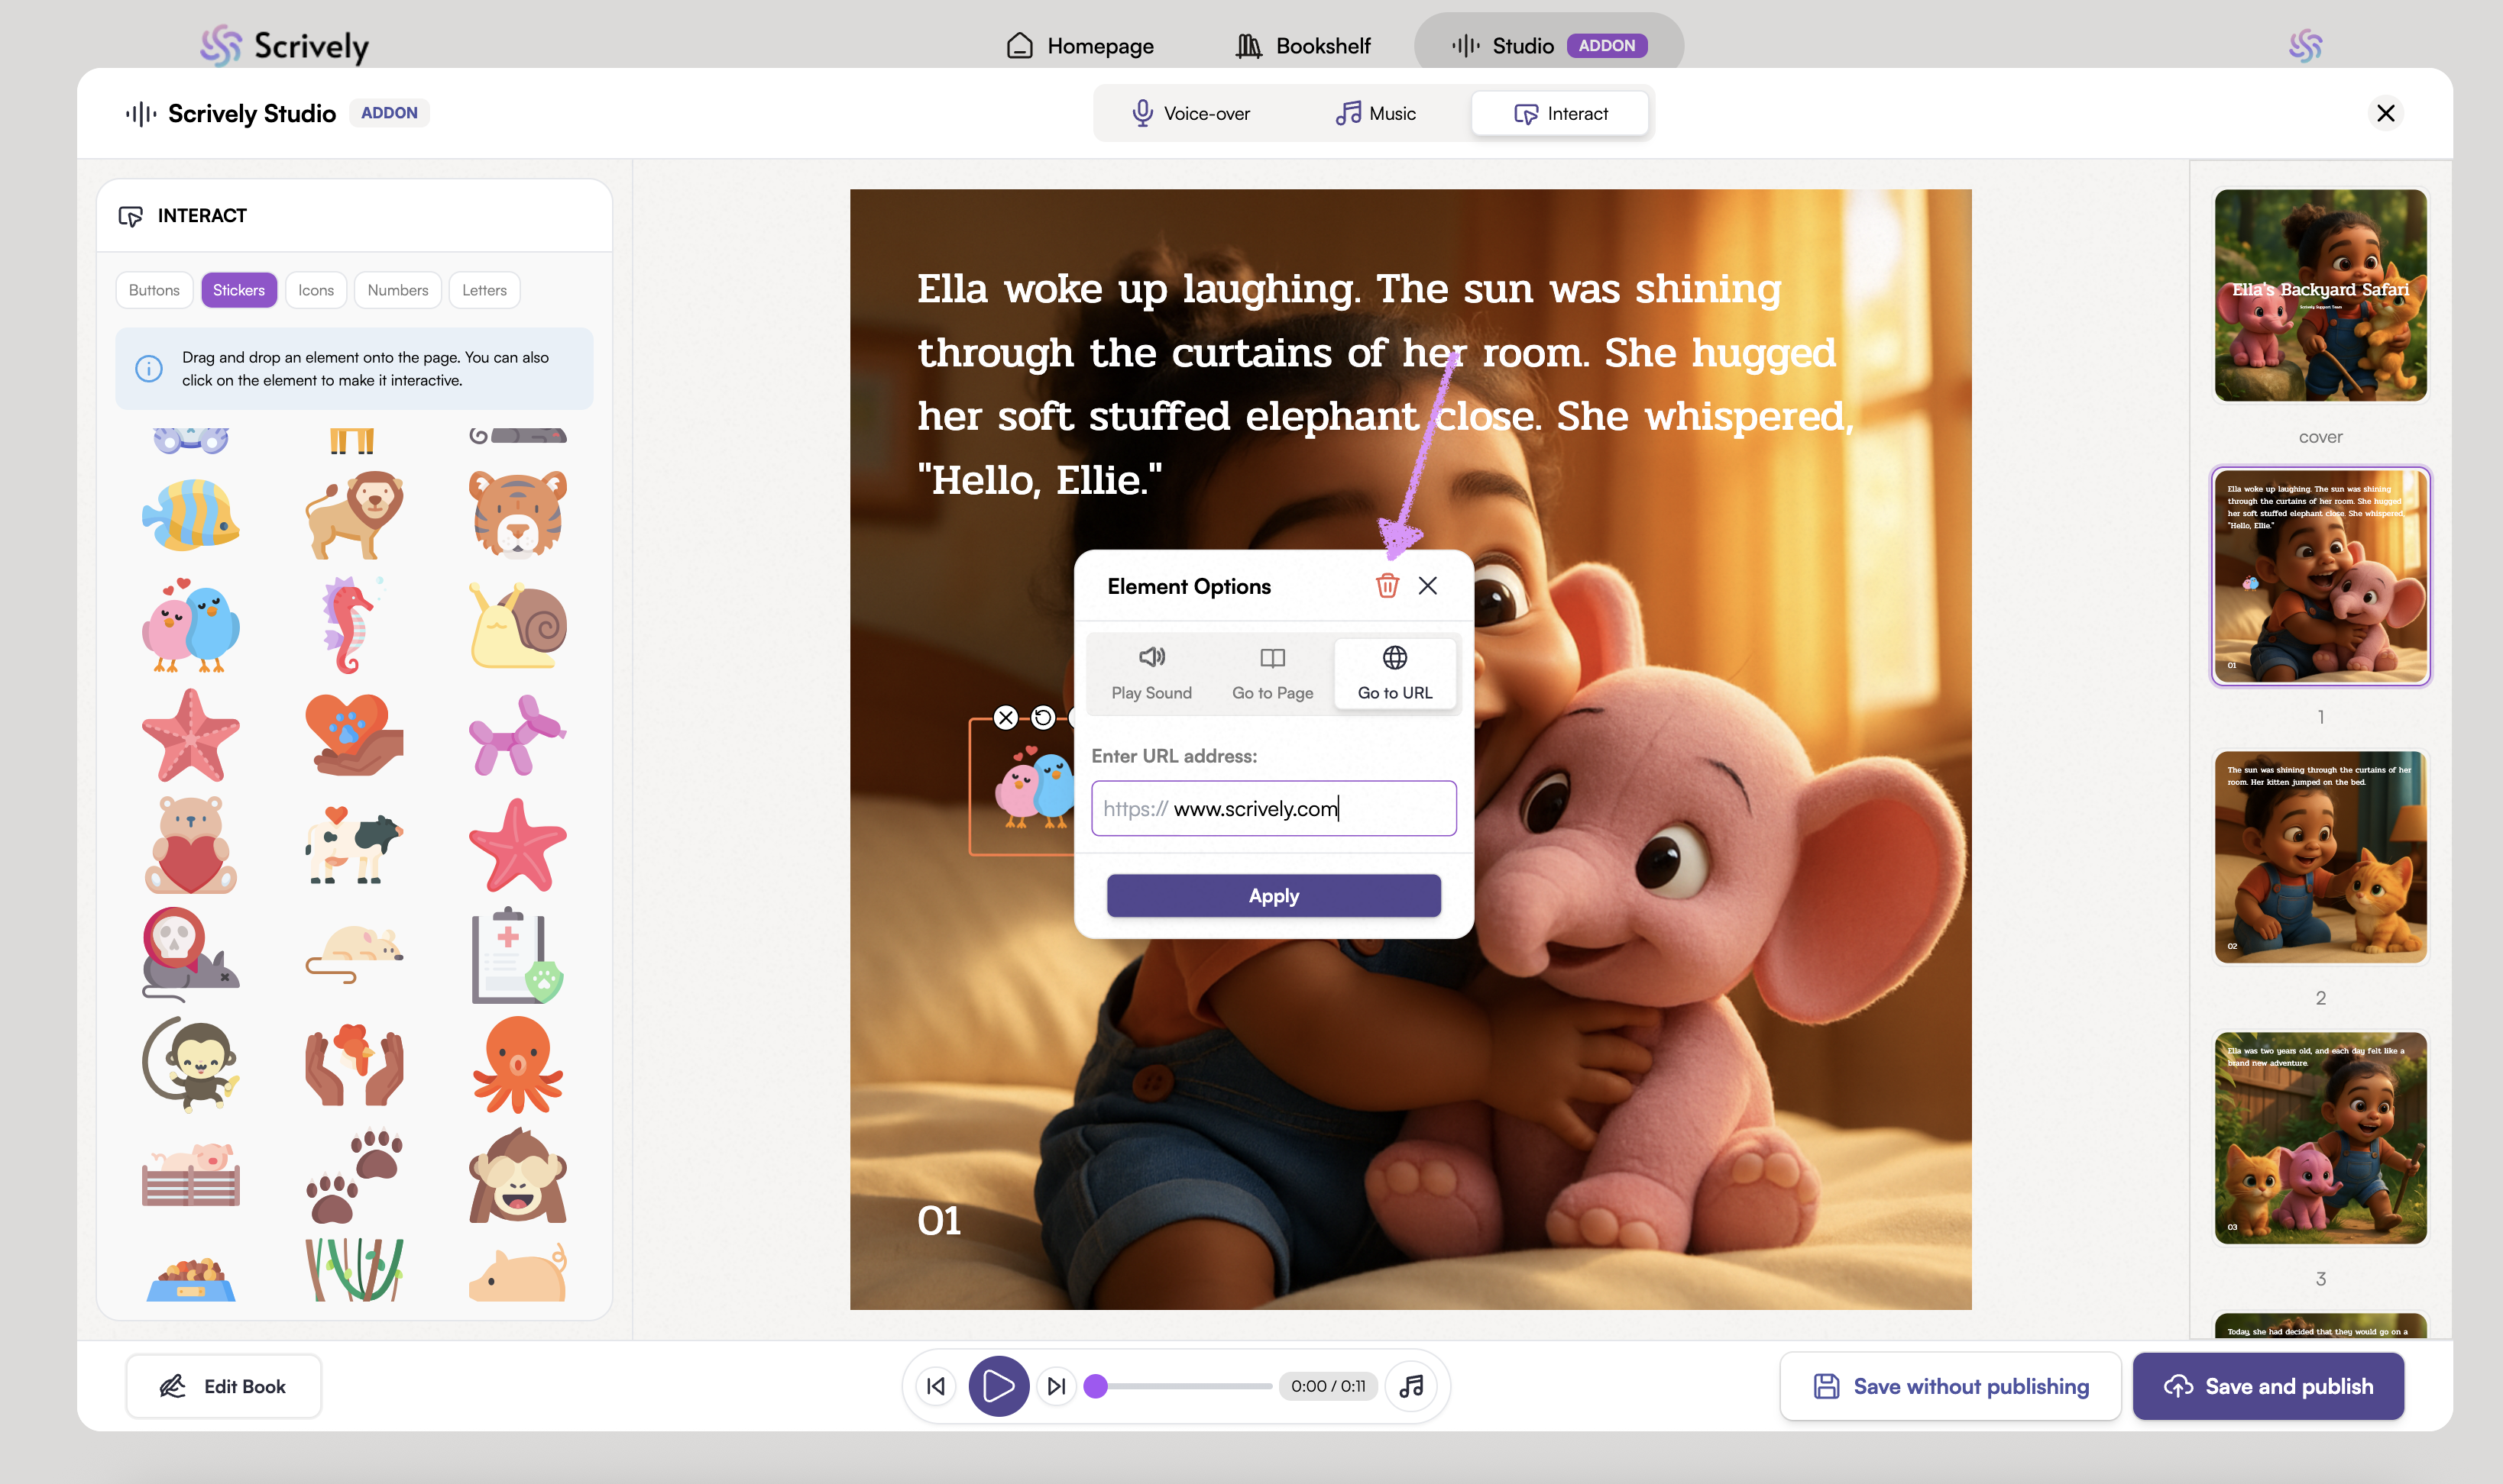Skip to the next page in the player
This screenshot has height=1484, width=2503.
click(1056, 1386)
